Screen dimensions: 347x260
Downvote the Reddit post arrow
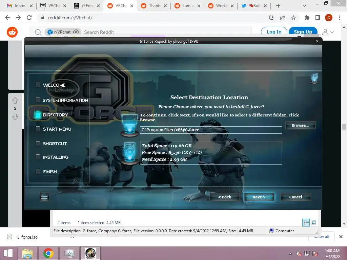[15, 117]
